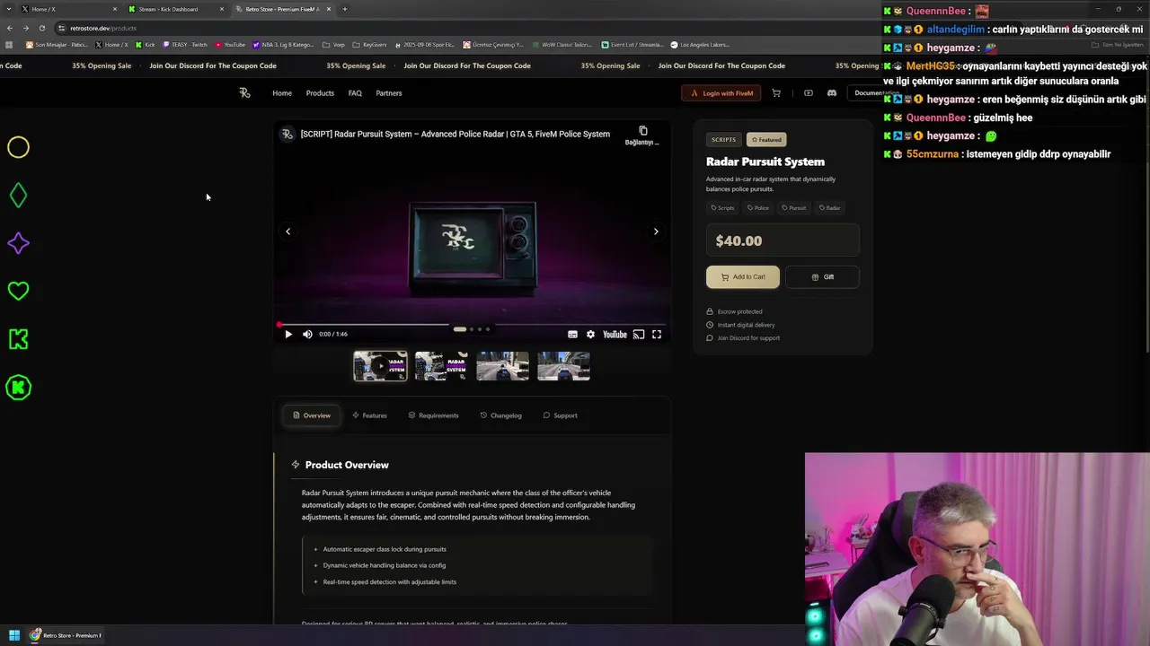Click the green heart sidebar icon
This screenshot has height=646, width=1150.
[x=18, y=291]
